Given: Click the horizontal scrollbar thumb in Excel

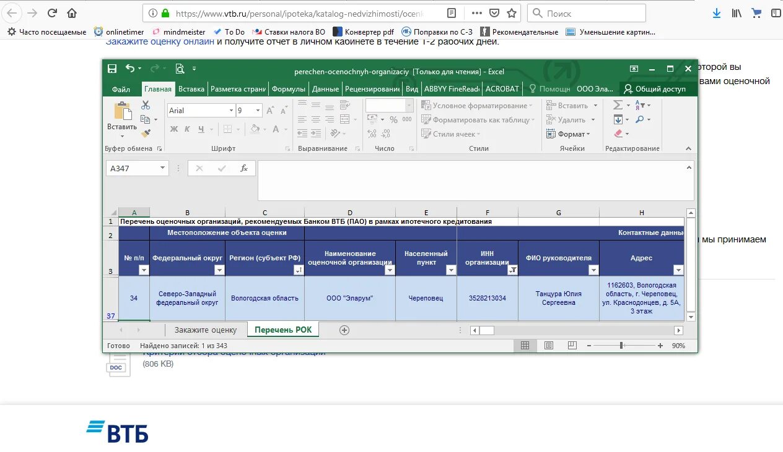Looking at the screenshot, I should pyautogui.click(x=487, y=330).
